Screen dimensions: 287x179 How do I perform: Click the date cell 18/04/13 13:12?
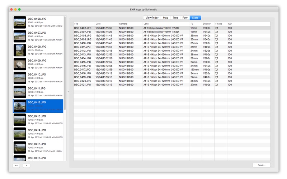[x=104, y=73]
